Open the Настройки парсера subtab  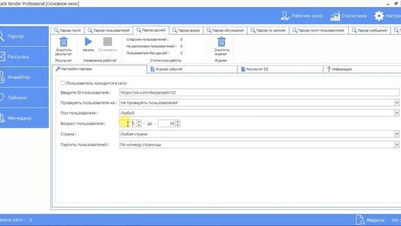pos(99,69)
